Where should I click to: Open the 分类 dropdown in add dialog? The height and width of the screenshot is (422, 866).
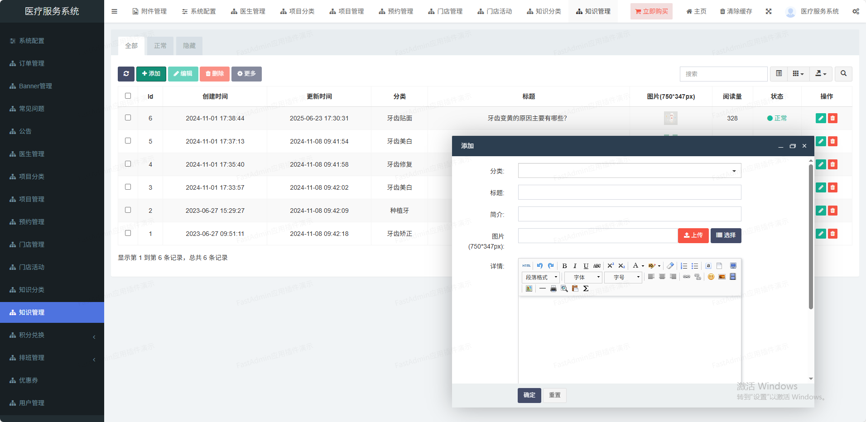tap(629, 171)
